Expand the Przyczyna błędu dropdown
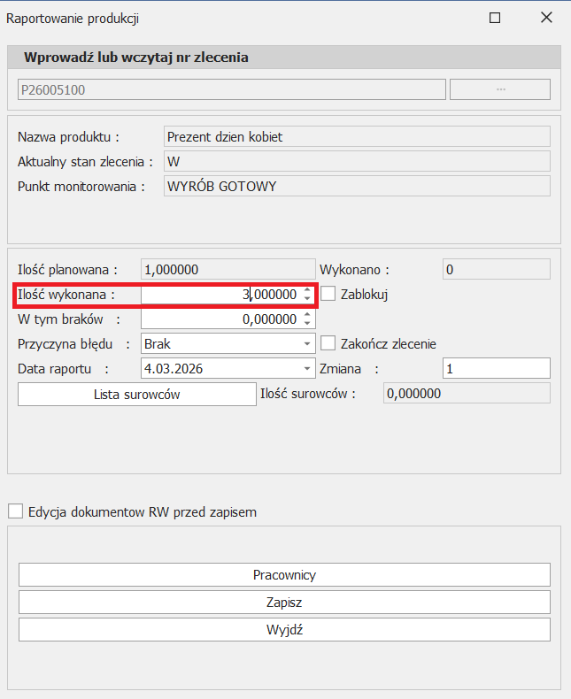The width and height of the screenshot is (571, 699). click(x=307, y=343)
